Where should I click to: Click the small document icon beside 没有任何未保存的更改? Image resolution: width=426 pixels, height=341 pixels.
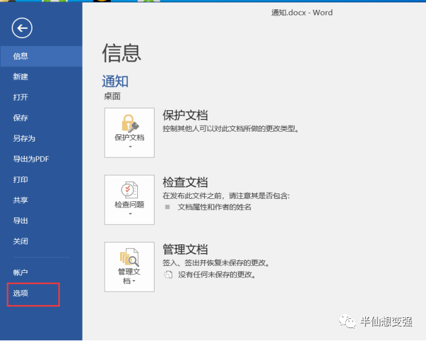[168, 275]
